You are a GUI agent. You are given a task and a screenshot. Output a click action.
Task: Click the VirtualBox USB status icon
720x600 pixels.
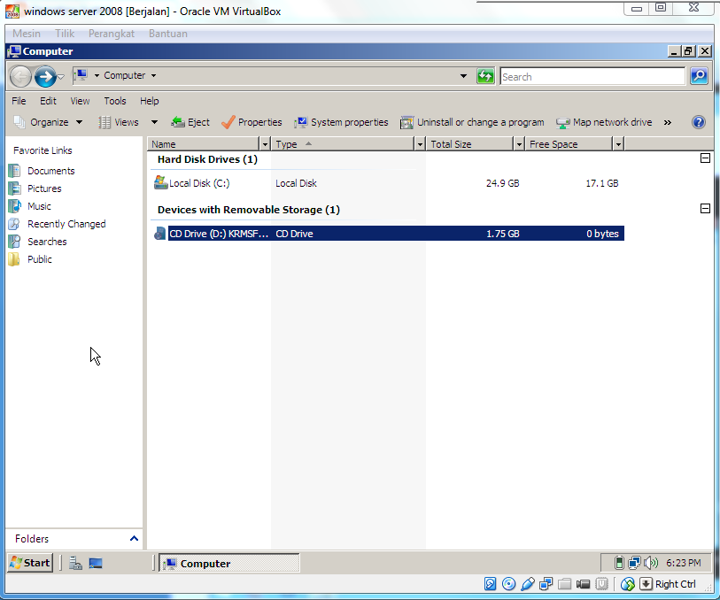(x=528, y=584)
